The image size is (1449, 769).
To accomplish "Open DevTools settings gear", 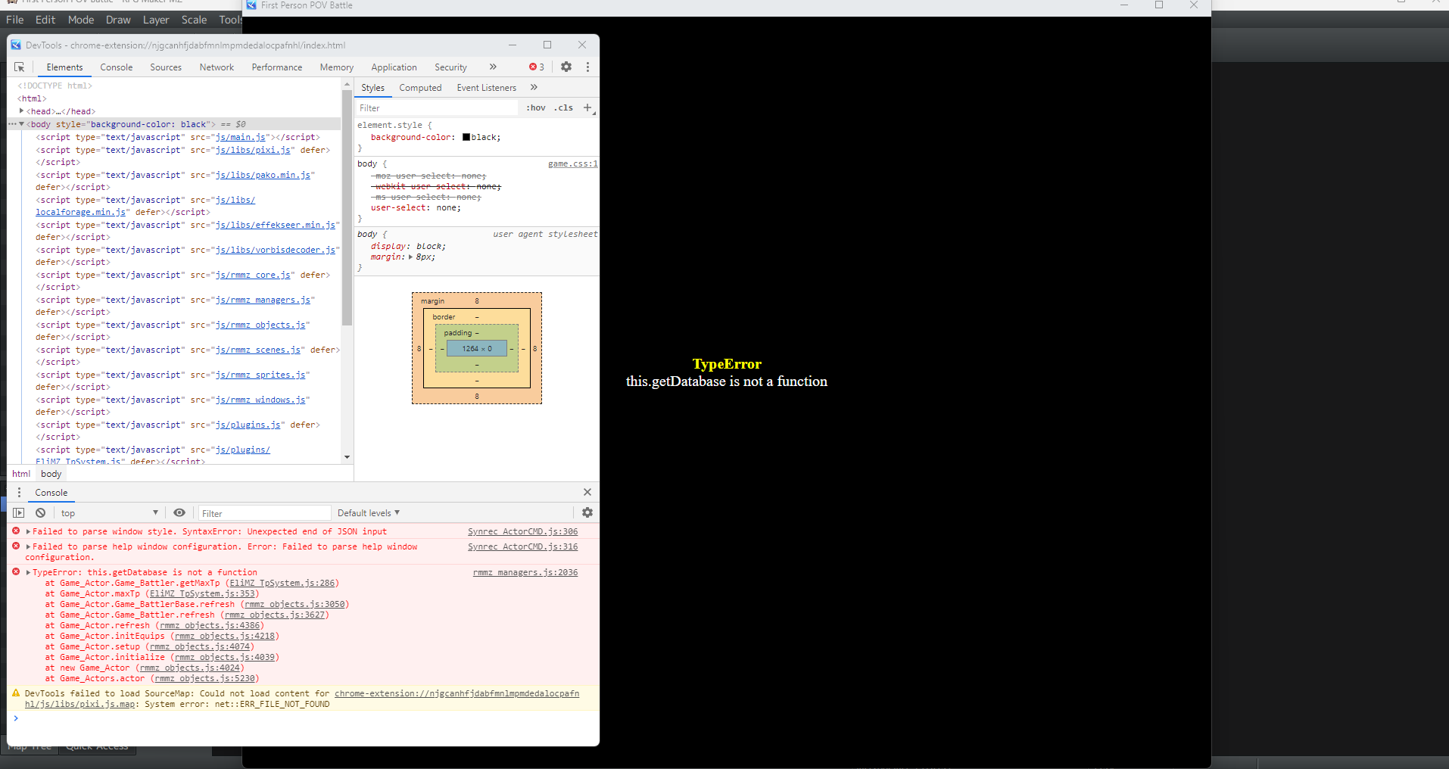I will point(566,67).
